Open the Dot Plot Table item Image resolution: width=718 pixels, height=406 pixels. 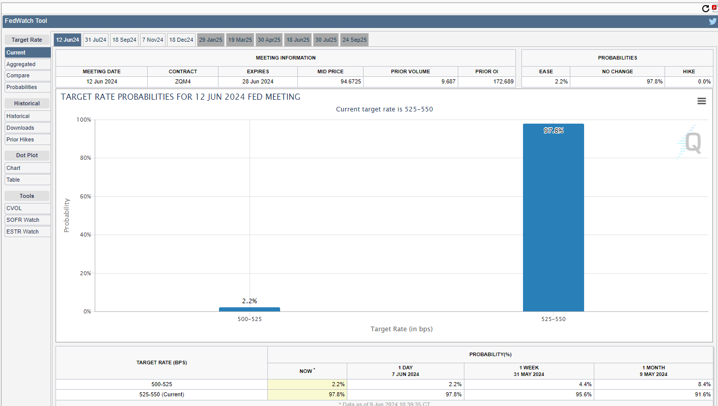coord(27,180)
